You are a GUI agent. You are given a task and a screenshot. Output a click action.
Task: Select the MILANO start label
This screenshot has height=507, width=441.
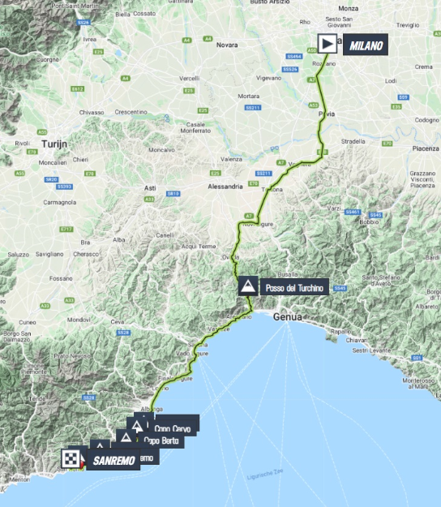click(366, 45)
